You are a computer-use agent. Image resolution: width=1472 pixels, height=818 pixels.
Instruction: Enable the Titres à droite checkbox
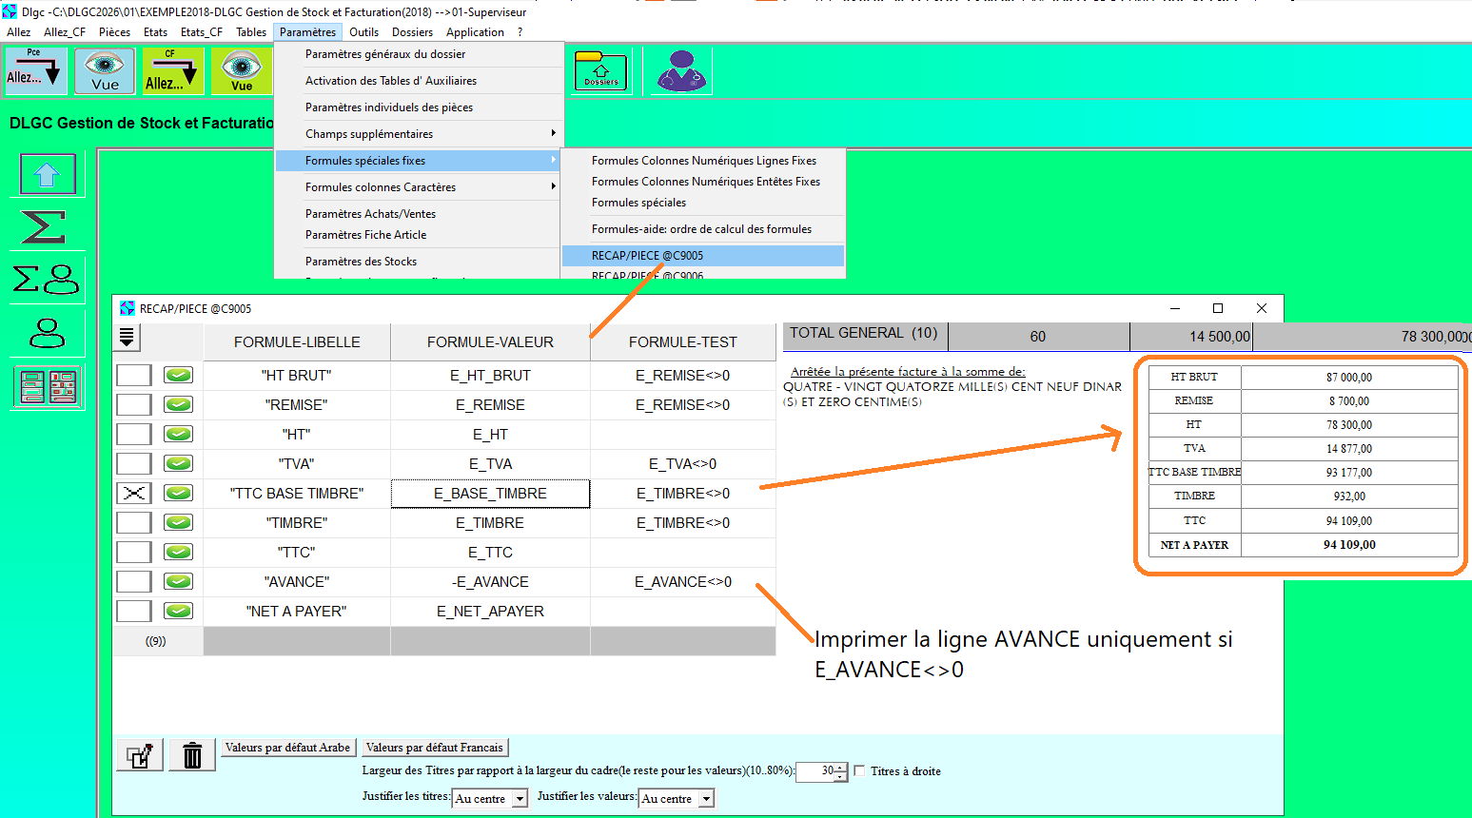point(860,770)
